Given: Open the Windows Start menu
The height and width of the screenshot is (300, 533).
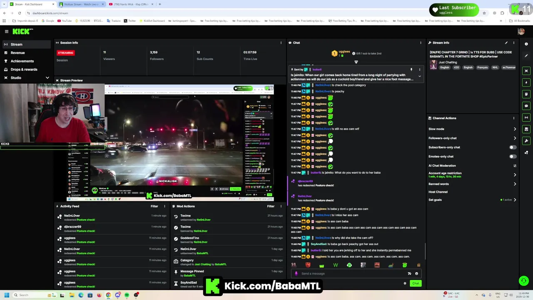Looking at the screenshot, I should [6, 295].
